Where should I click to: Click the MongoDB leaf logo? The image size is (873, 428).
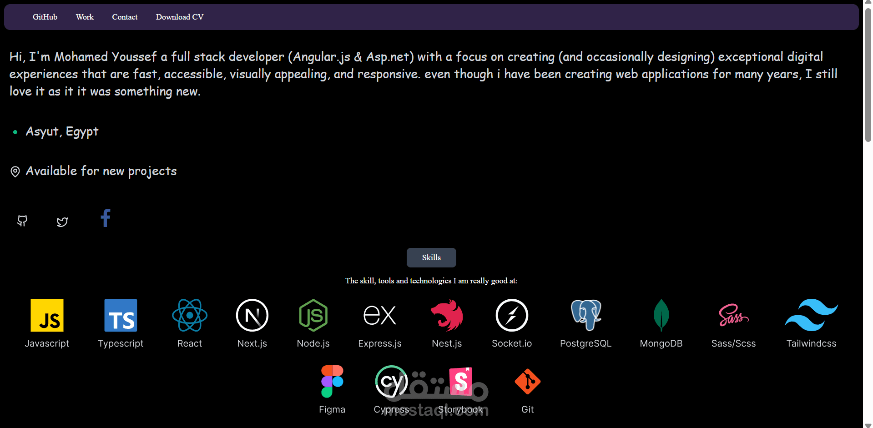661,315
